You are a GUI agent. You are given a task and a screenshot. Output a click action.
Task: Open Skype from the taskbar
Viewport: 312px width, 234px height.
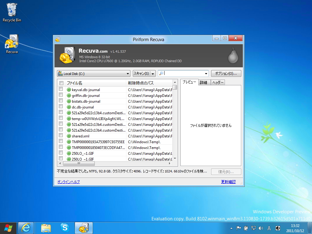[66, 228]
